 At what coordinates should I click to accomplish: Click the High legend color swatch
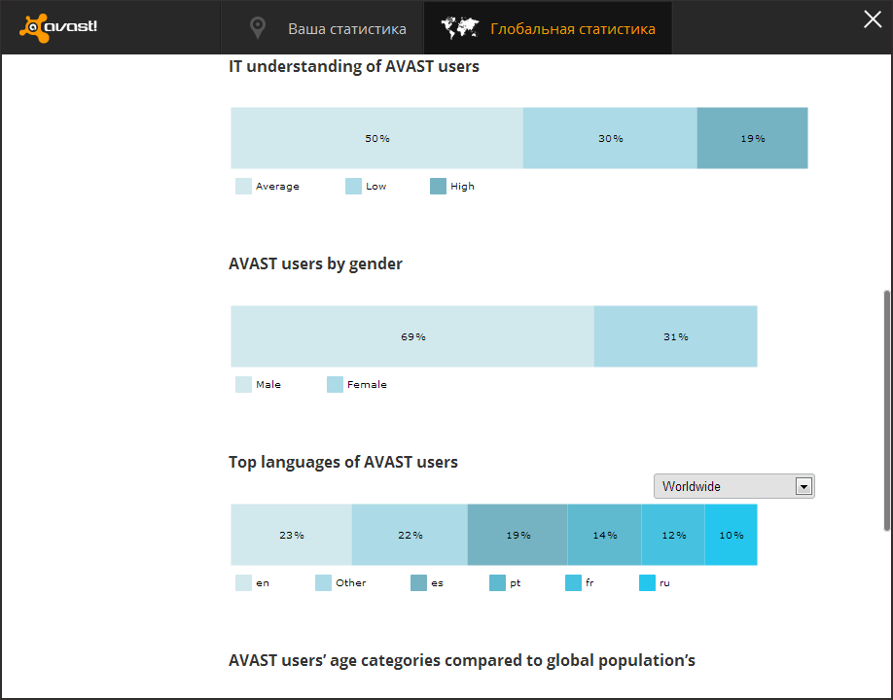tap(438, 187)
